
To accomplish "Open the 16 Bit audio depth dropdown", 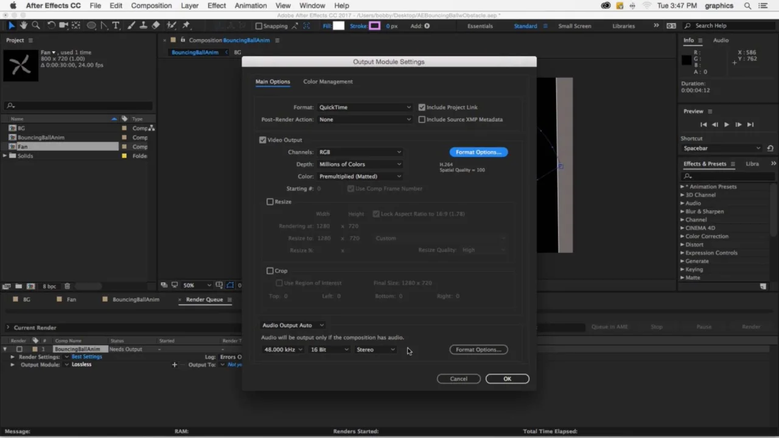I will pos(329,350).
